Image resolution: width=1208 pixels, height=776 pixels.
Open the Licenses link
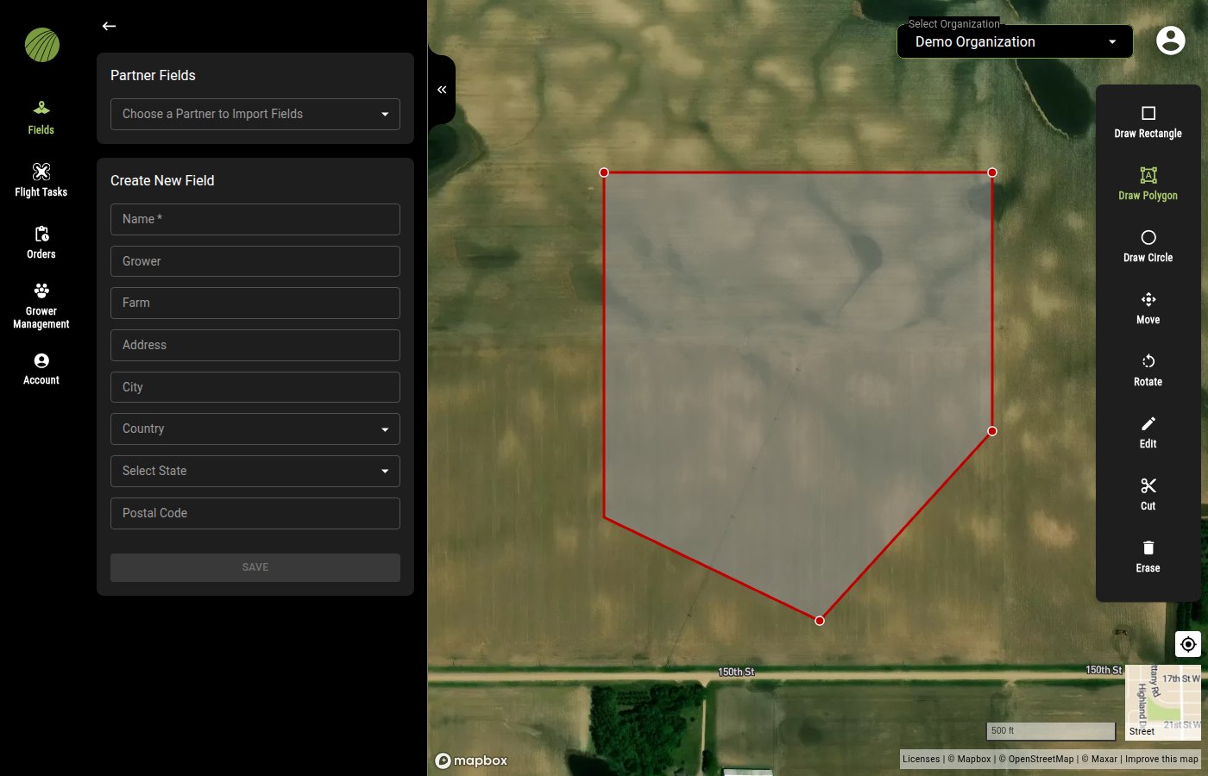pos(922,759)
